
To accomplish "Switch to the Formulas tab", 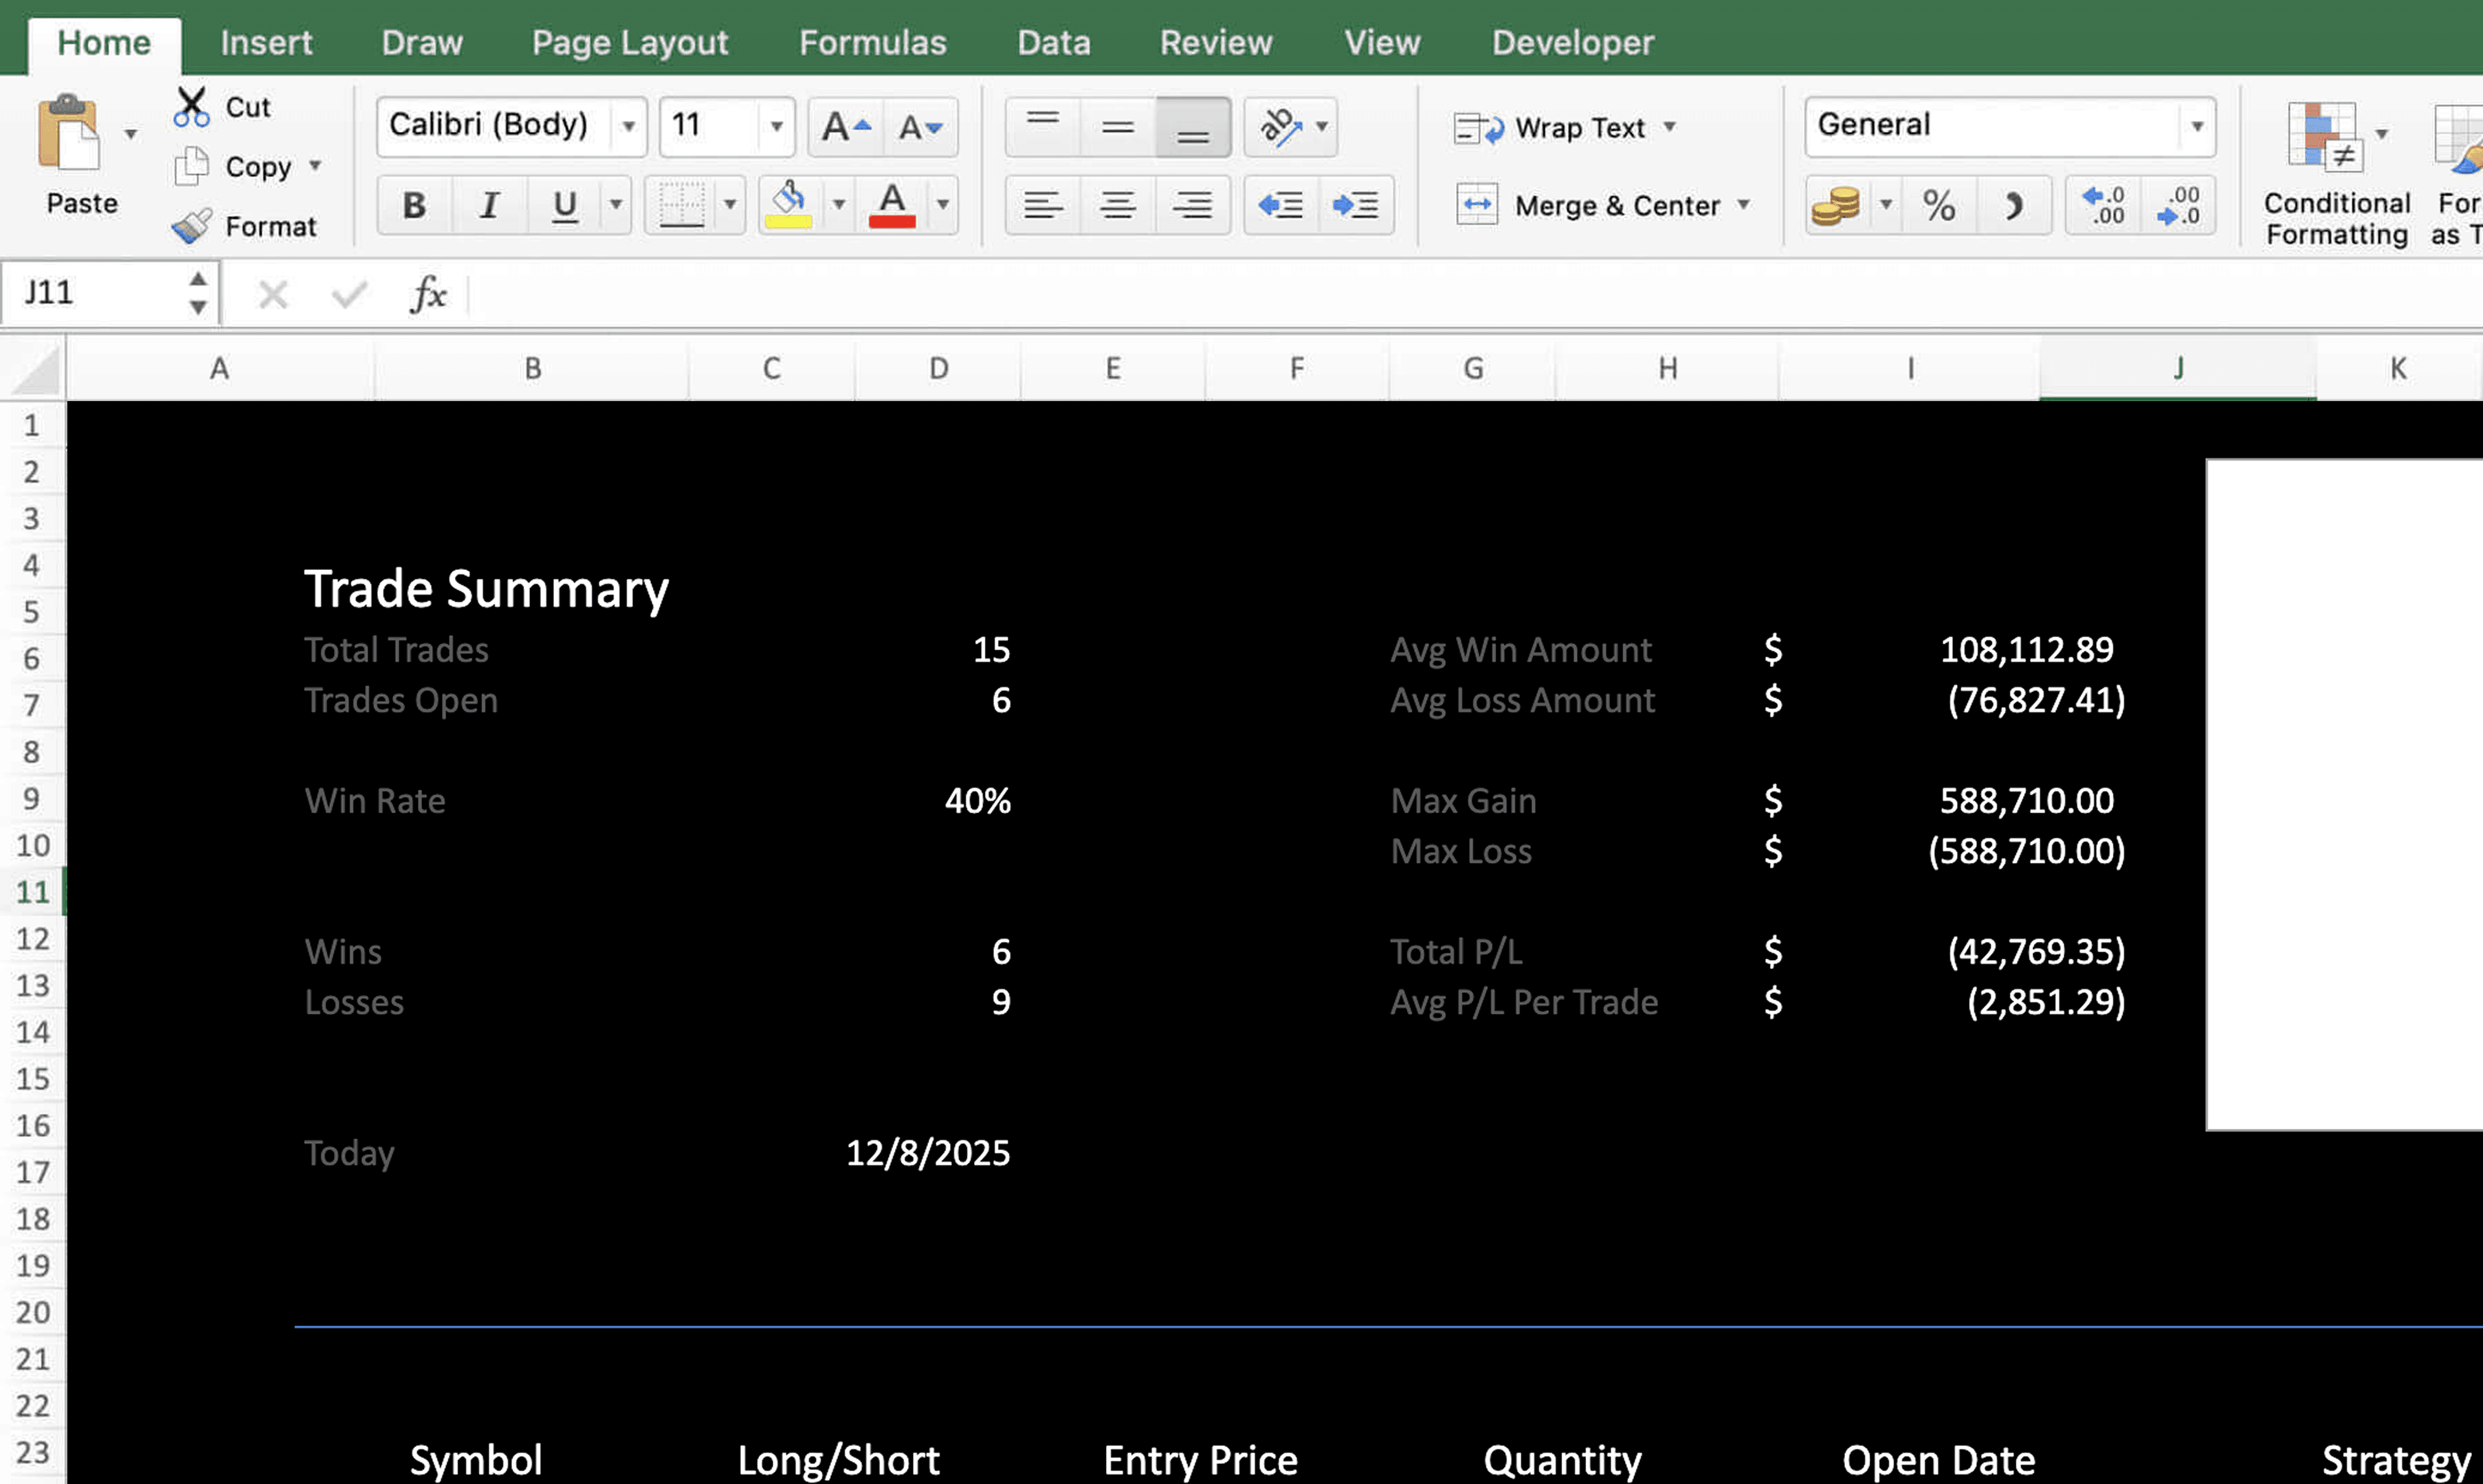I will [872, 43].
